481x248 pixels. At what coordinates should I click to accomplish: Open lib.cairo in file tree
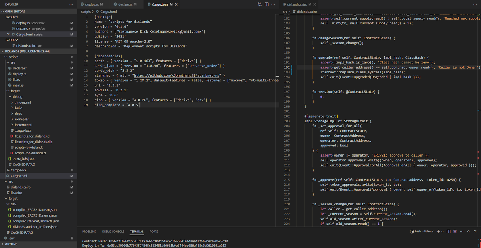[38, 193]
